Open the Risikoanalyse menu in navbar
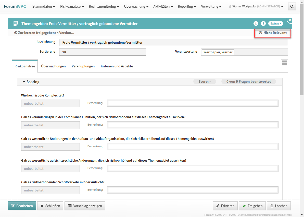Screen dimensions: 304x217 click(x=72, y=7)
